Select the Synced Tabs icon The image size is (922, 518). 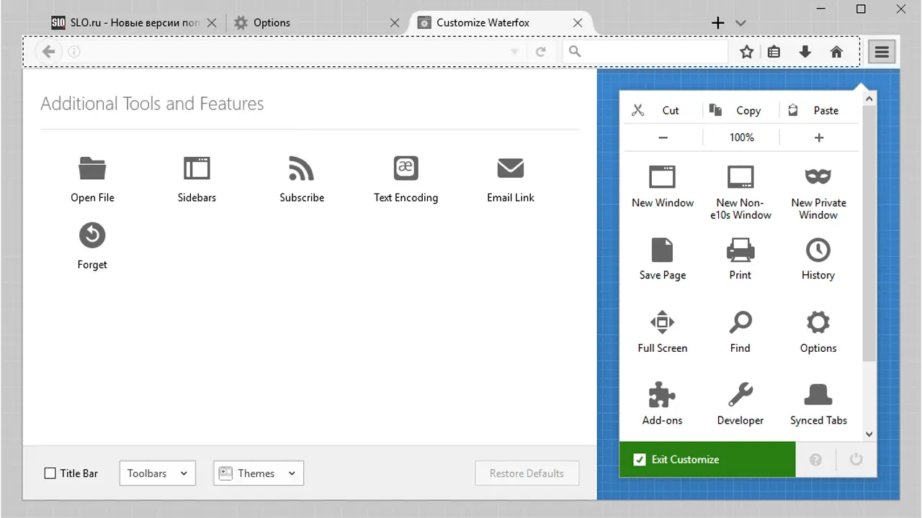(818, 394)
